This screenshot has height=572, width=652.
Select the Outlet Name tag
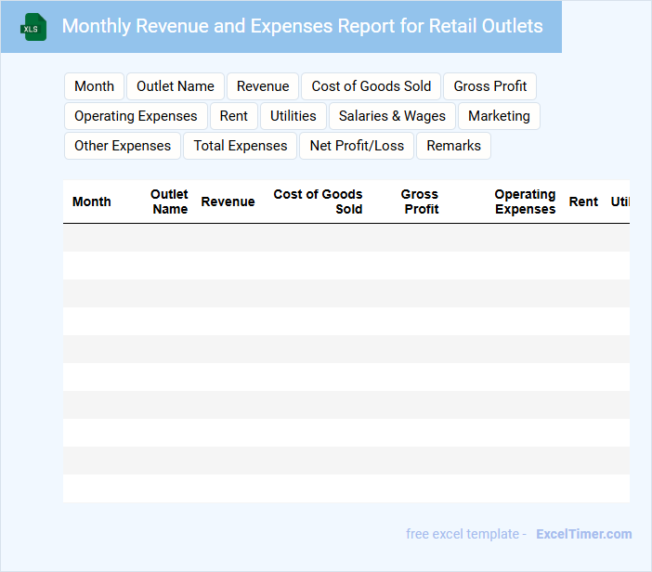[x=176, y=86]
